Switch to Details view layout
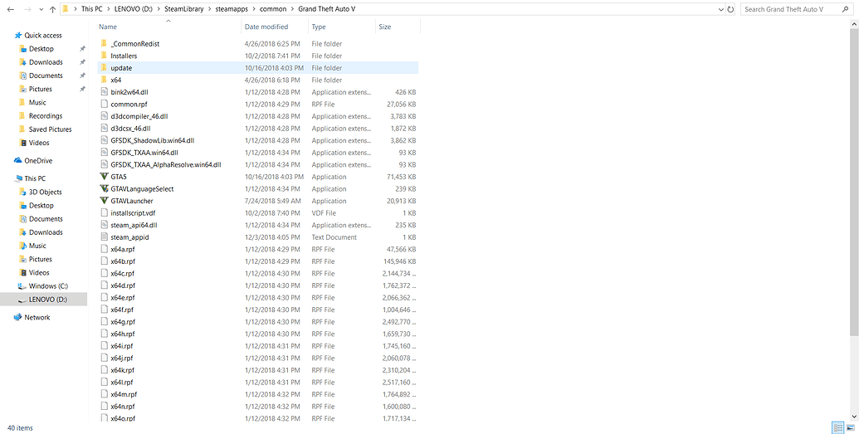 click(x=837, y=427)
